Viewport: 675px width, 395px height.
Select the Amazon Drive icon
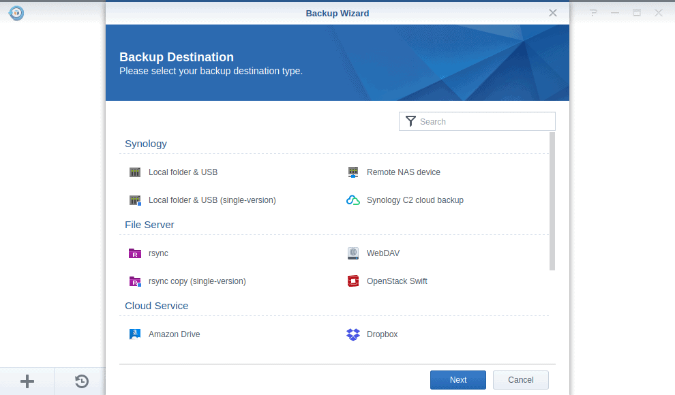coord(135,334)
